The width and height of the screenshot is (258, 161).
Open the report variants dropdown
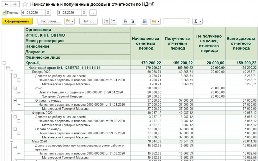tap(70, 21)
